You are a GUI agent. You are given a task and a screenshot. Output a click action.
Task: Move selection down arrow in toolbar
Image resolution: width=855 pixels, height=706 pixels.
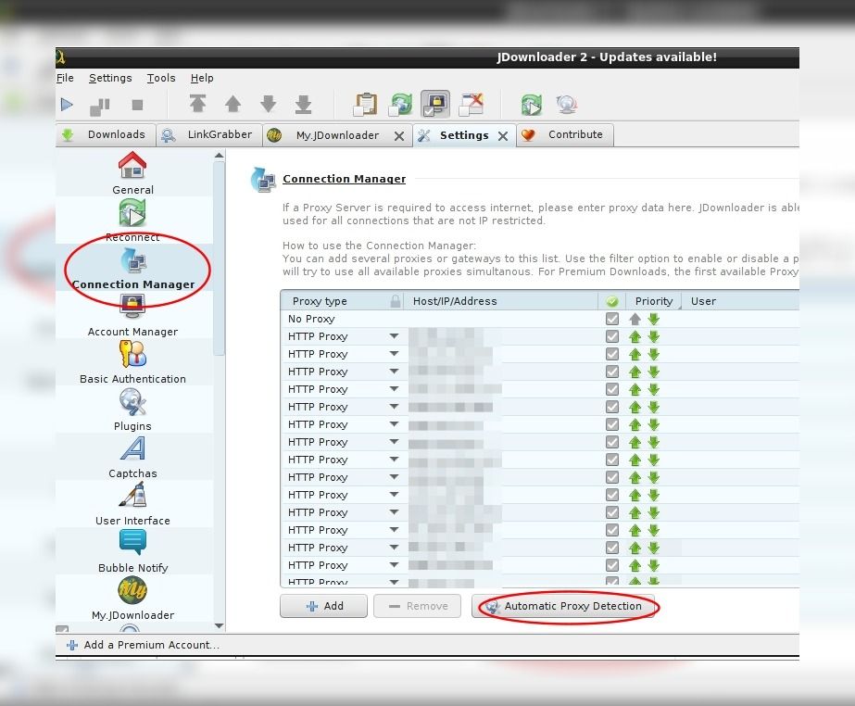[268, 104]
